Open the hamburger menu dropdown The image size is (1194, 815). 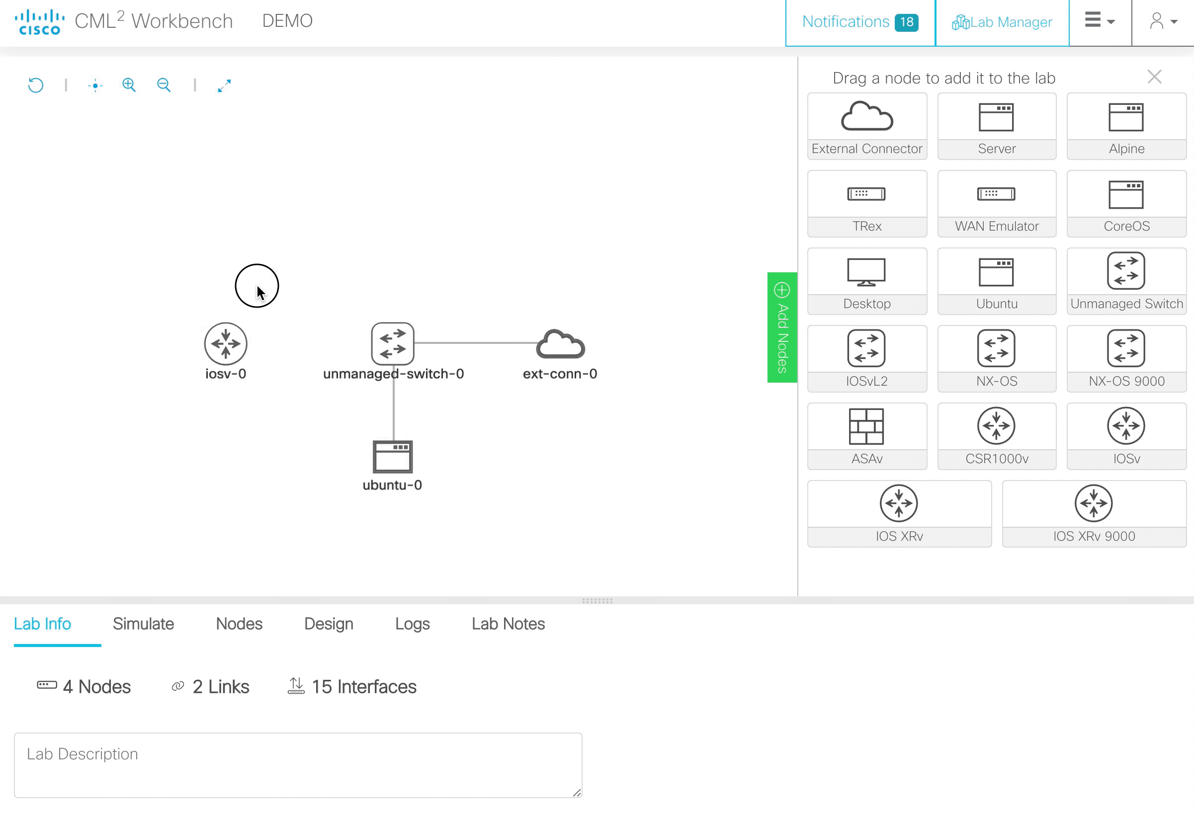coord(1100,21)
